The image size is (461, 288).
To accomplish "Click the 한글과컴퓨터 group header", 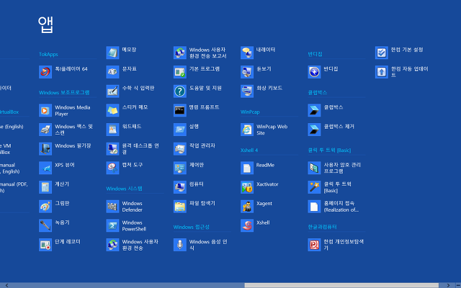I will [322, 227].
